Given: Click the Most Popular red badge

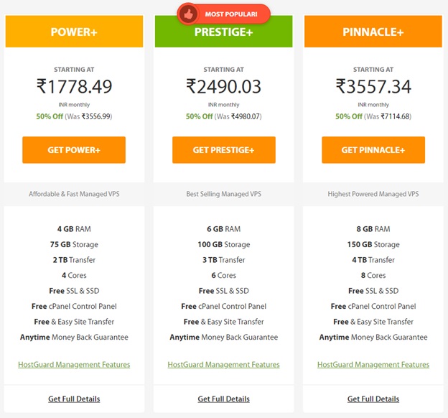Looking at the screenshot, I should click(x=224, y=14).
